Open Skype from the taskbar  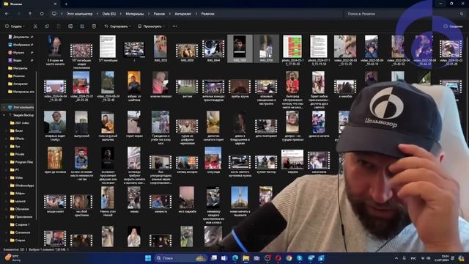pyautogui.click(x=300, y=258)
